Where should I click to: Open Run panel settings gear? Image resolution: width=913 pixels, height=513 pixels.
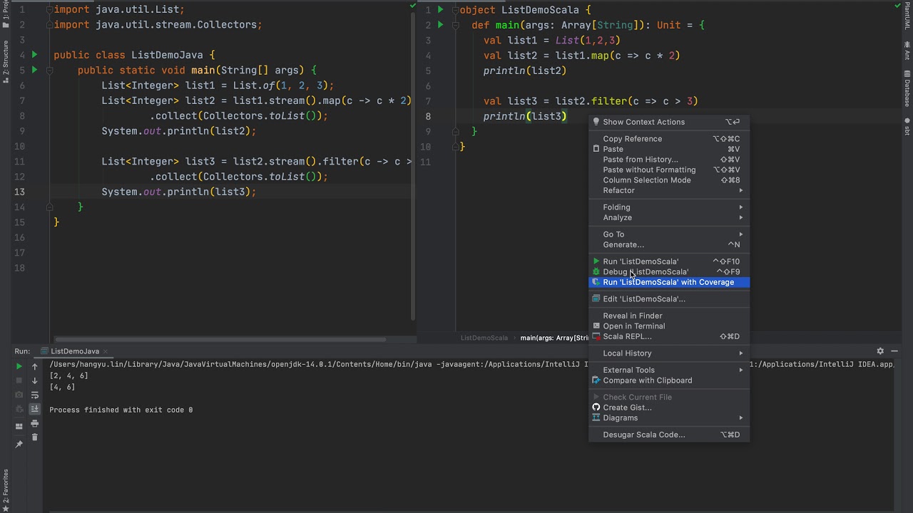click(880, 351)
